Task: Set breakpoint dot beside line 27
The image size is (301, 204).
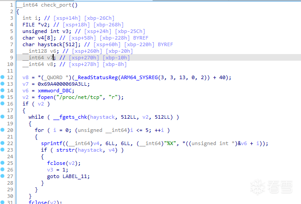Action: 2,176
